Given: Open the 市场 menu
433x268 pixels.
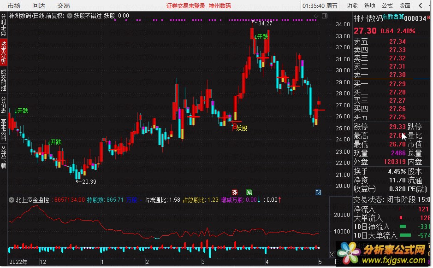Looking at the screenshot, I should (14, 6).
